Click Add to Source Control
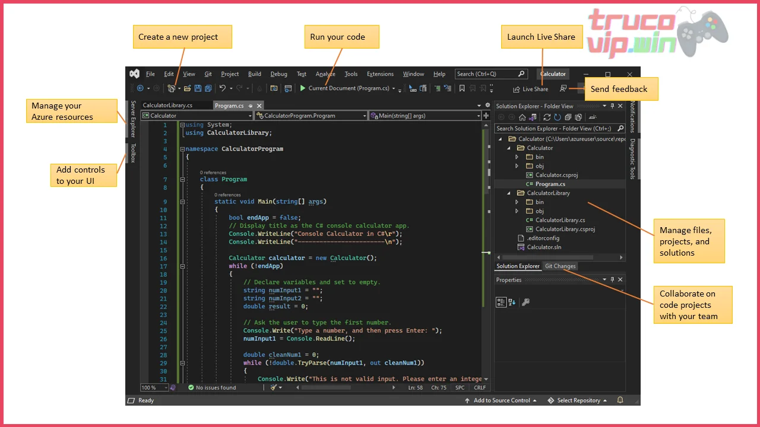760x427 pixels. click(501, 400)
